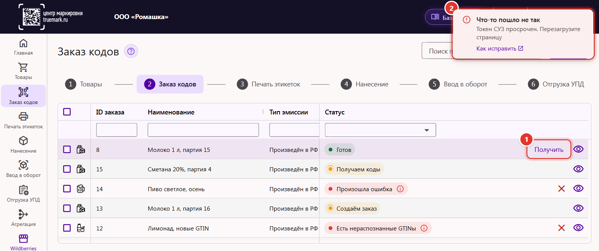599x251 pixels.
Task: Click Лимонад, новые GTIN name
Action: (x=179, y=228)
